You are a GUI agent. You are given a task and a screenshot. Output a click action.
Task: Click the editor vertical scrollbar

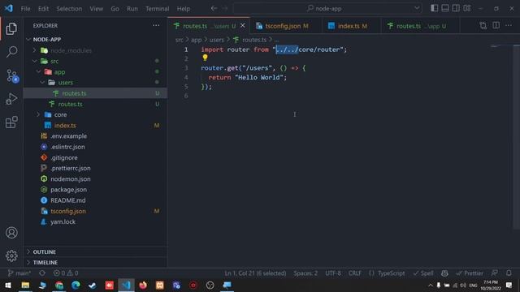coord(517,137)
